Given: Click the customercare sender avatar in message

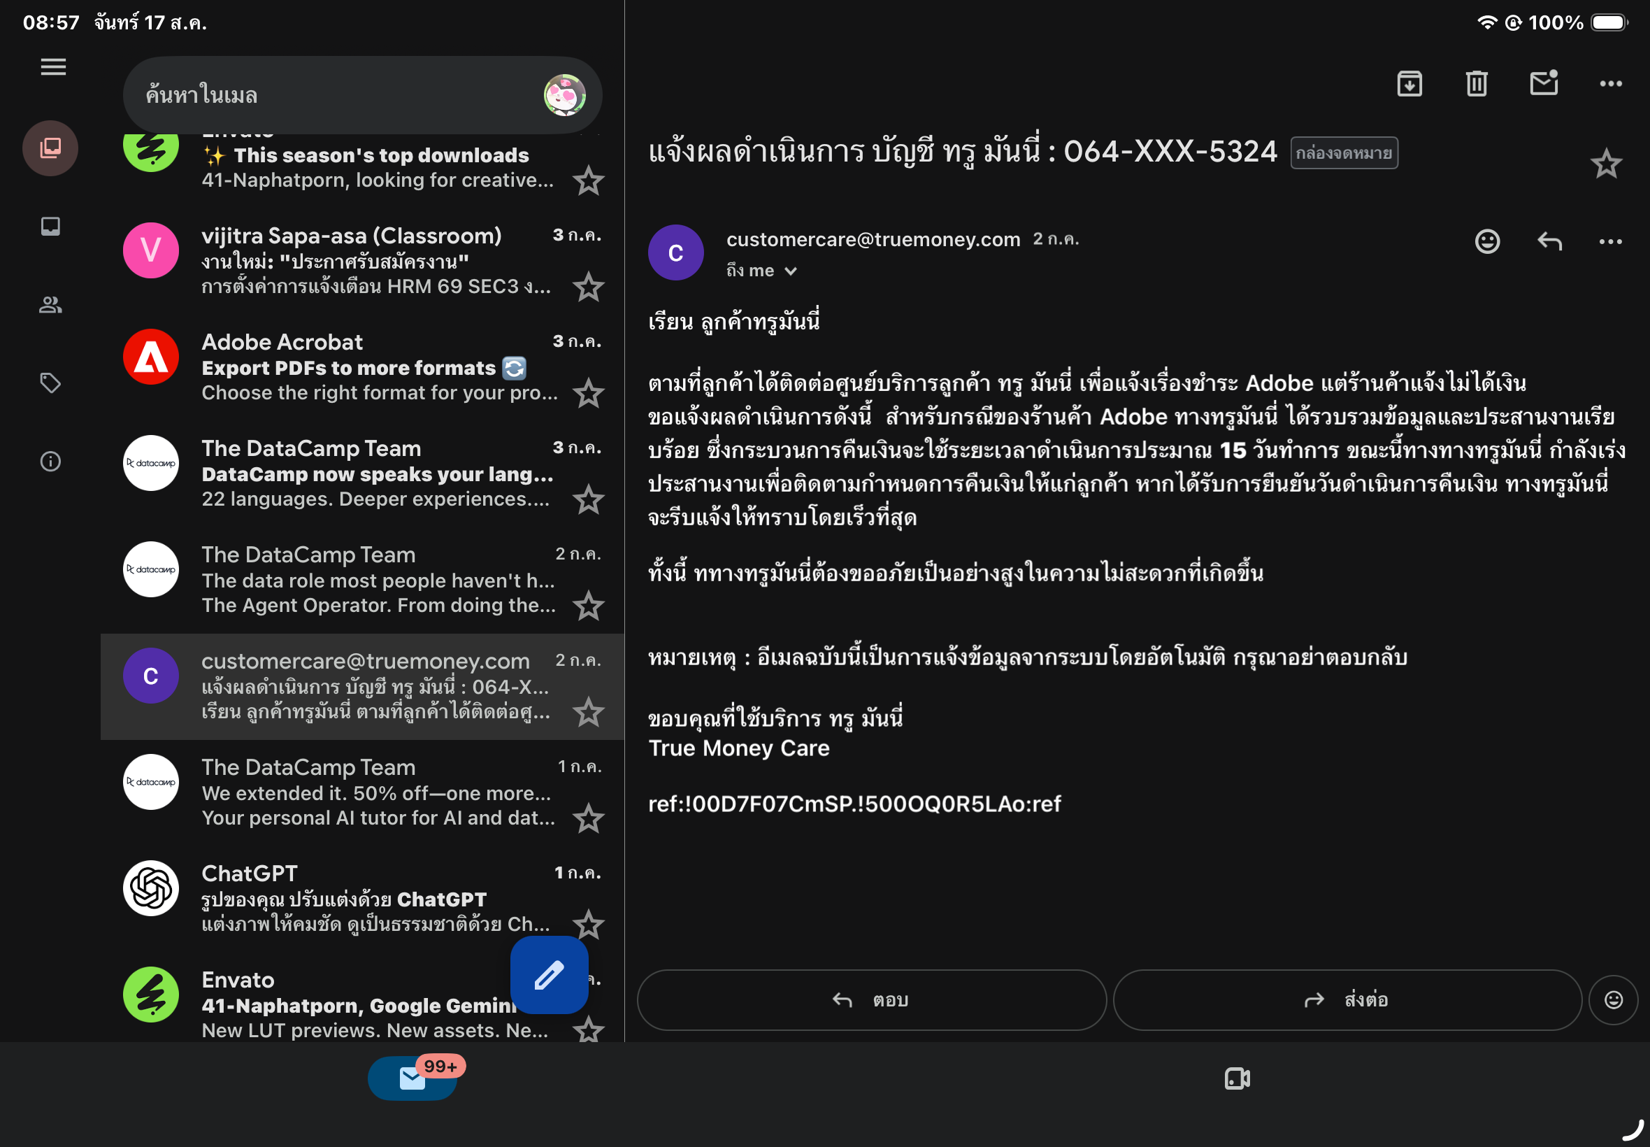Looking at the screenshot, I should tap(675, 253).
